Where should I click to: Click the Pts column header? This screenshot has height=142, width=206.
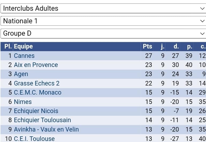pos(147,46)
